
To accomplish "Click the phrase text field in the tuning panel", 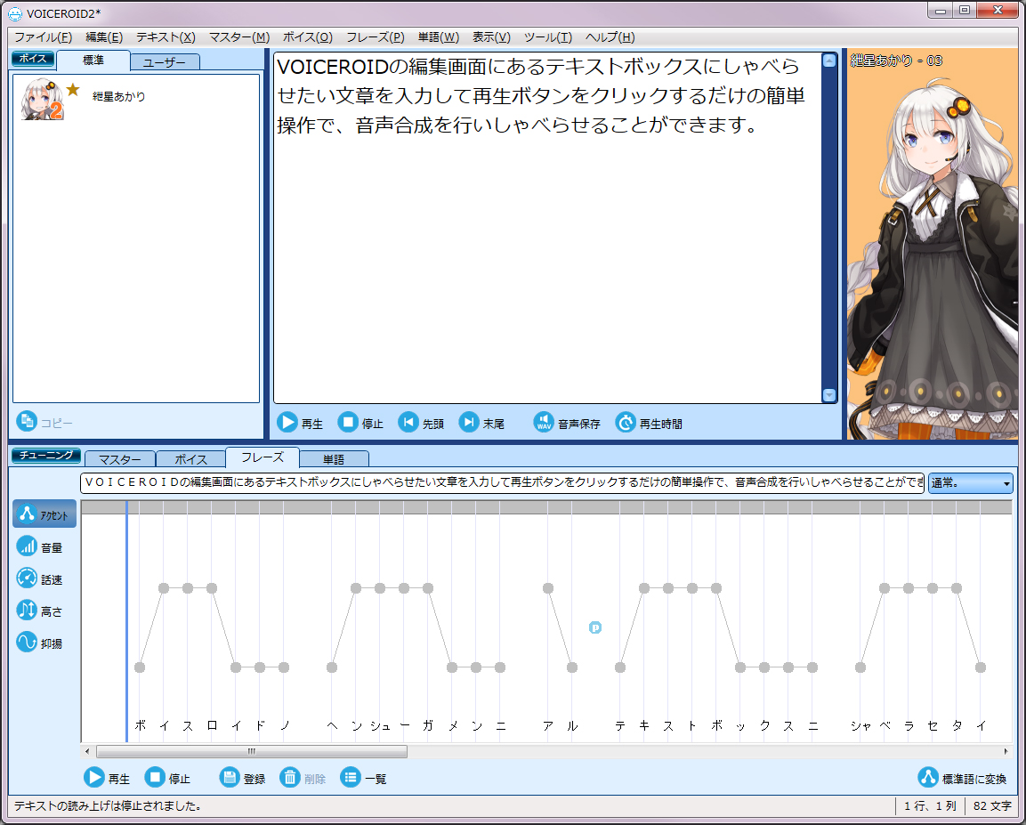I will click(502, 483).
